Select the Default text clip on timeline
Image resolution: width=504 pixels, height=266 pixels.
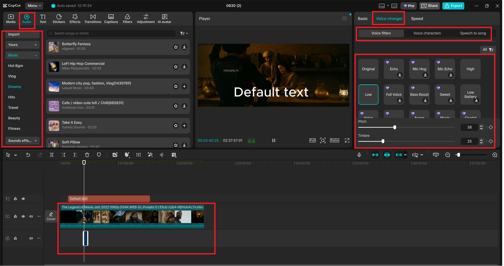pos(109,199)
